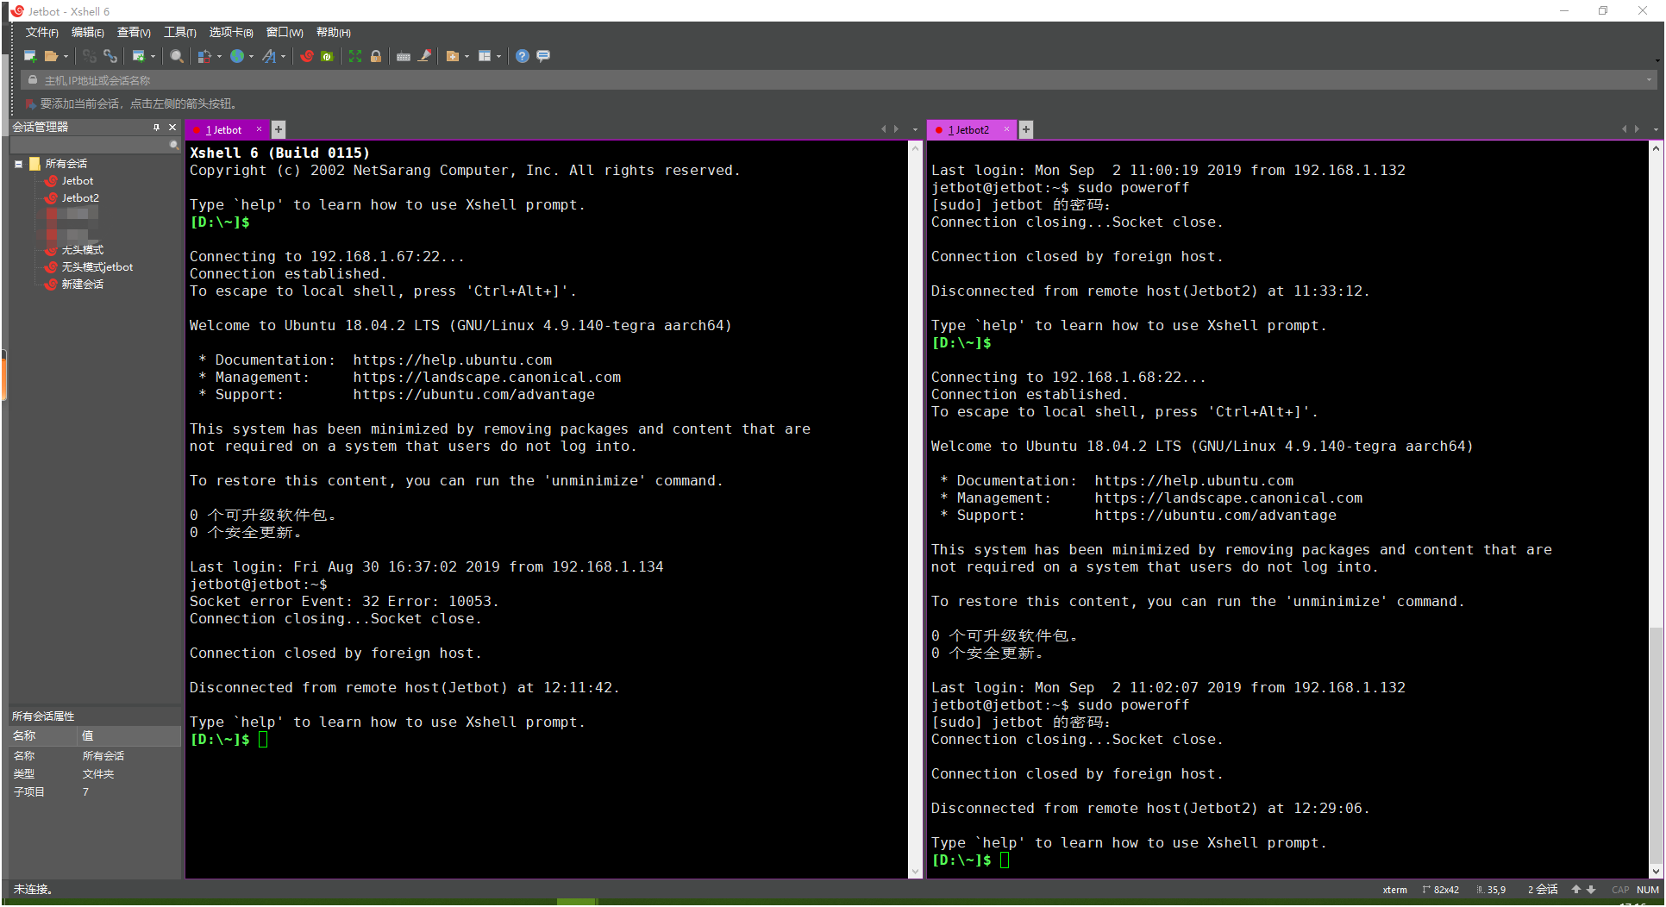This screenshot has width=1666, height=907.
Task: Click scroll-up arrow of right terminal
Action: click(1656, 148)
